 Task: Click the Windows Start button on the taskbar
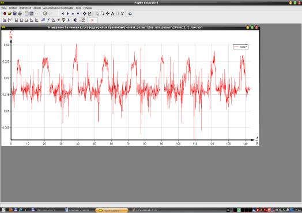3,210
